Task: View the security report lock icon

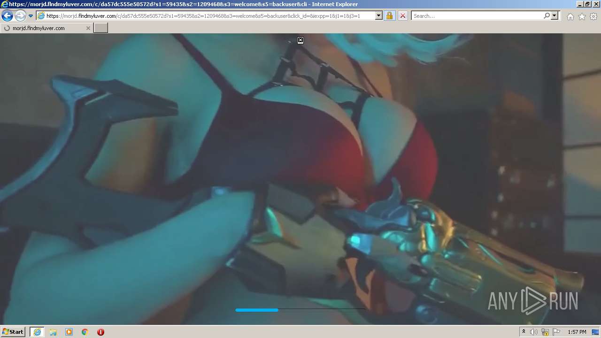Action: point(389,16)
